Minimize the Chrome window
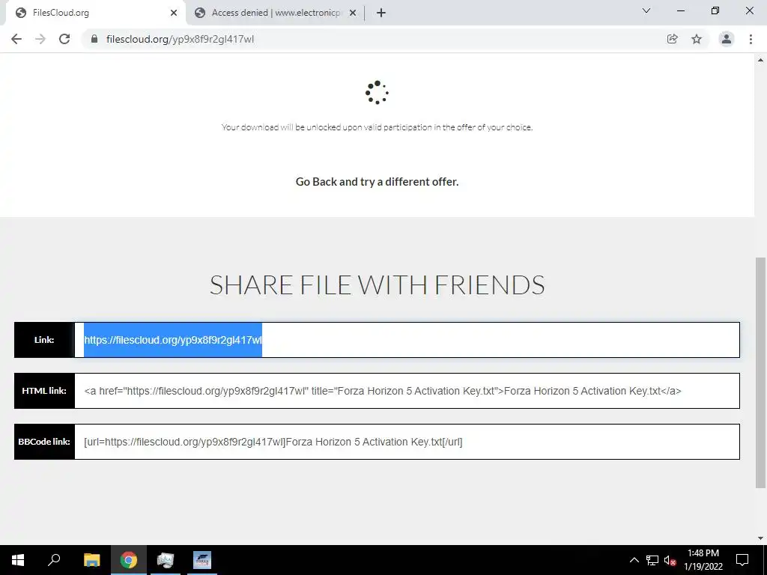 (681, 10)
